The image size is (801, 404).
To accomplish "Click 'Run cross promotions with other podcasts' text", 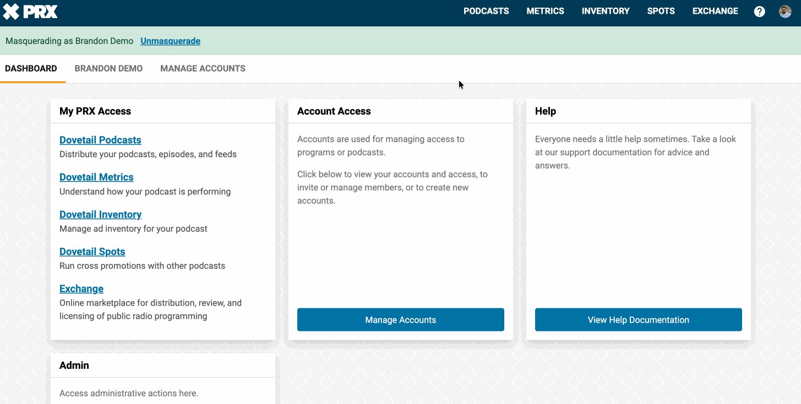I will click(x=143, y=266).
